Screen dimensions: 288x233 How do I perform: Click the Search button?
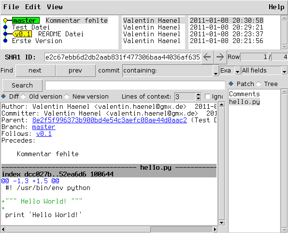tap(22, 85)
